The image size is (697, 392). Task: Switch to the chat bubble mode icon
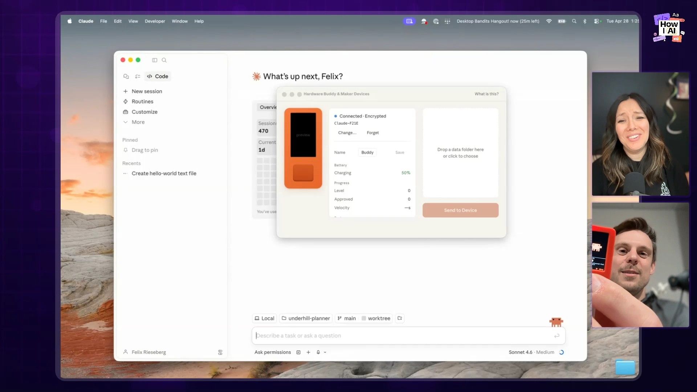click(x=126, y=76)
